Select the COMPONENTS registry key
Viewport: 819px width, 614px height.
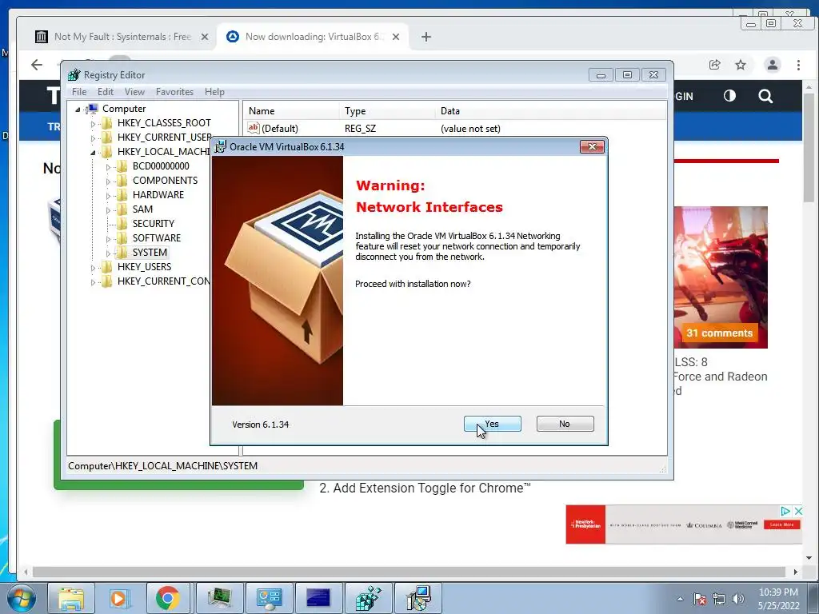tap(165, 181)
